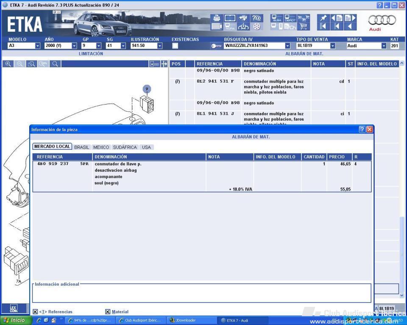Switch to Club Audisport Ibéric taskbar window
Screen dimensions: 407x325
[x=140, y=320]
